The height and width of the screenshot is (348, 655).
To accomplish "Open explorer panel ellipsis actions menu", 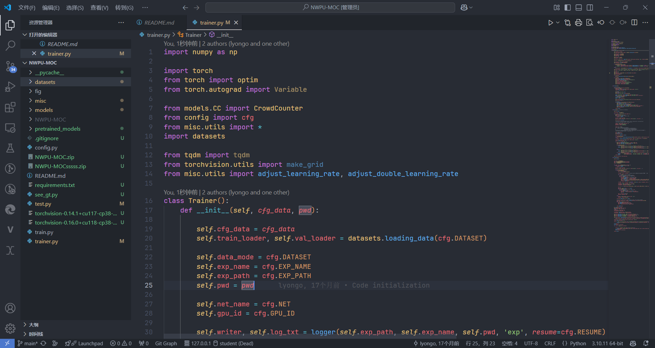I will [x=121, y=23].
